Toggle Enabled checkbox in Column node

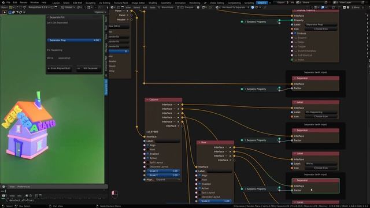(148, 154)
